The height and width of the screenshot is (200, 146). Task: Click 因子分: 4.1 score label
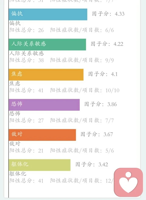coord(103,74)
